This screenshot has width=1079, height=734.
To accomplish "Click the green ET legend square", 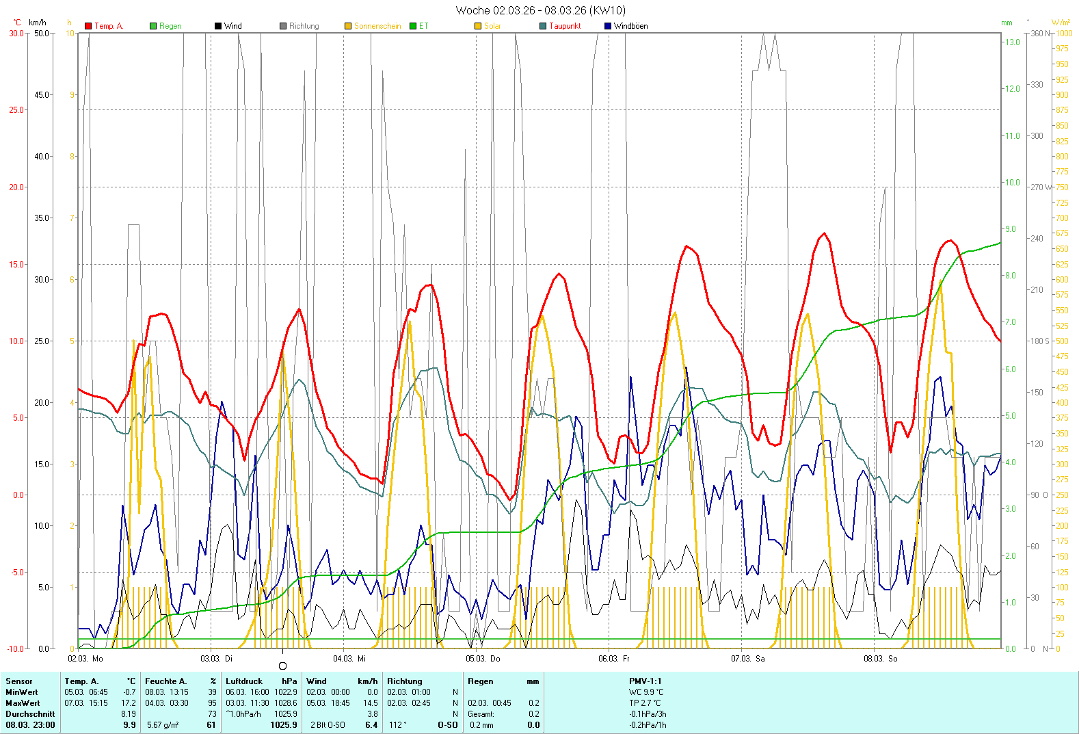I will pos(413,26).
